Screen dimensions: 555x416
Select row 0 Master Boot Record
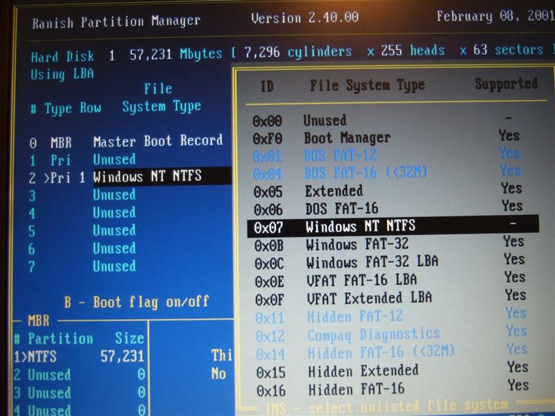(x=126, y=141)
